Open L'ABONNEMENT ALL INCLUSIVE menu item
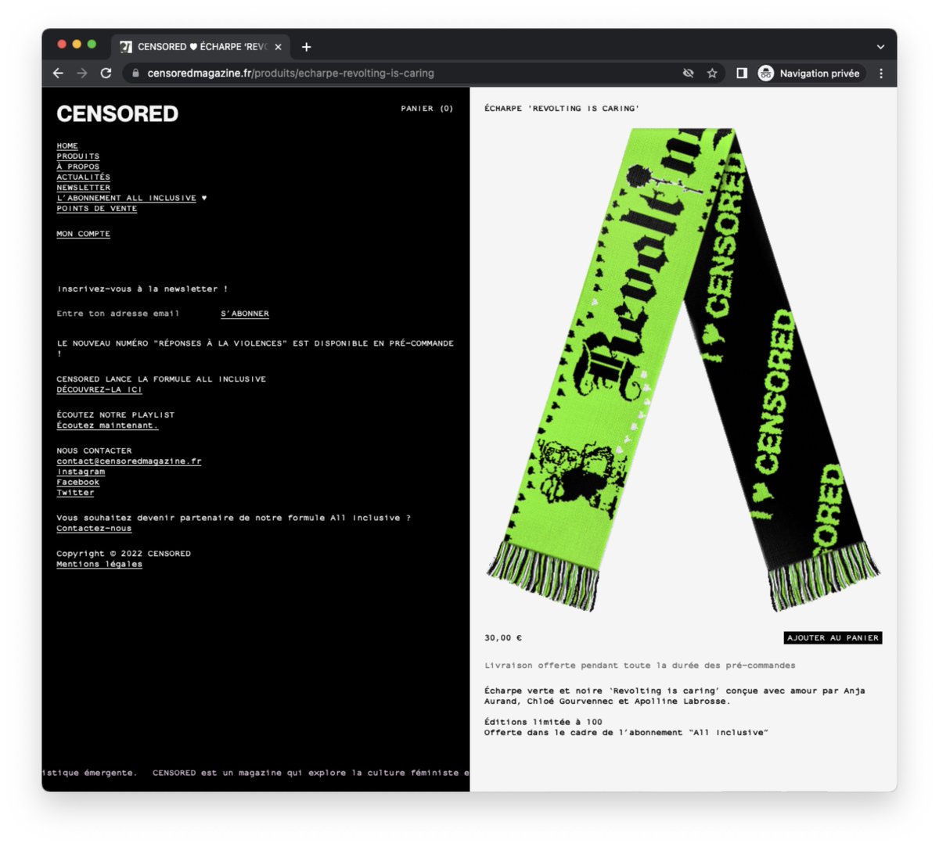Image resolution: width=939 pixels, height=847 pixels. pos(127,198)
